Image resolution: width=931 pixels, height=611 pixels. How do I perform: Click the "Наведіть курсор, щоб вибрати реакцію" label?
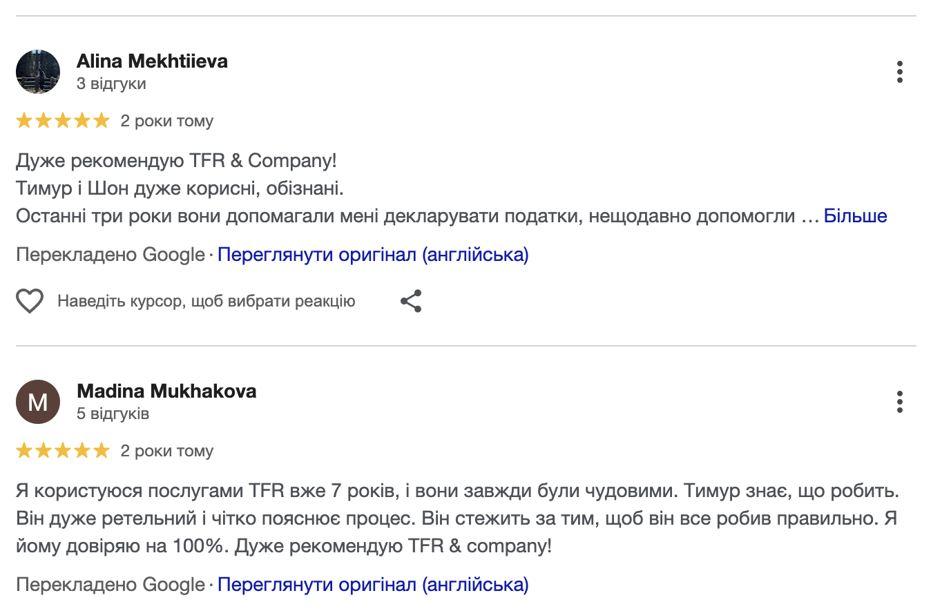(x=206, y=301)
